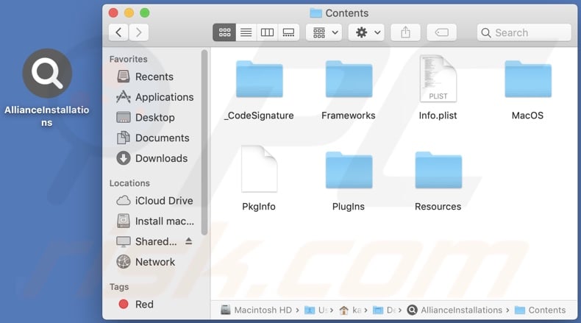The height and width of the screenshot is (323, 581).
Task: Click the Contents title folder icon
Action: pos(316,13)
